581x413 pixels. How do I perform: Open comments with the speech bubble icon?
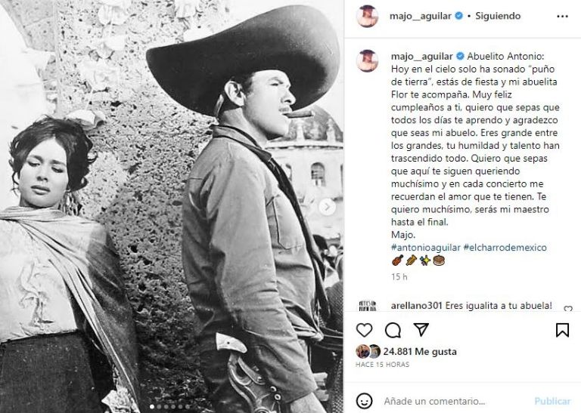pos(393,330)
